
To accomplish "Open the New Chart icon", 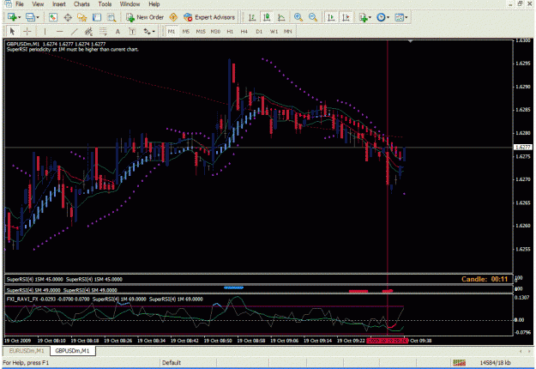I will 12,17.
